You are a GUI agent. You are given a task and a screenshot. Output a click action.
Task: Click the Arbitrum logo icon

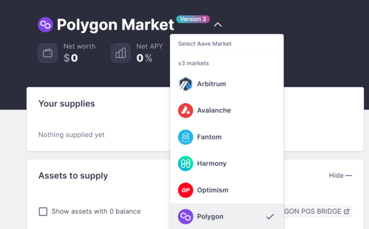(186, 84)
